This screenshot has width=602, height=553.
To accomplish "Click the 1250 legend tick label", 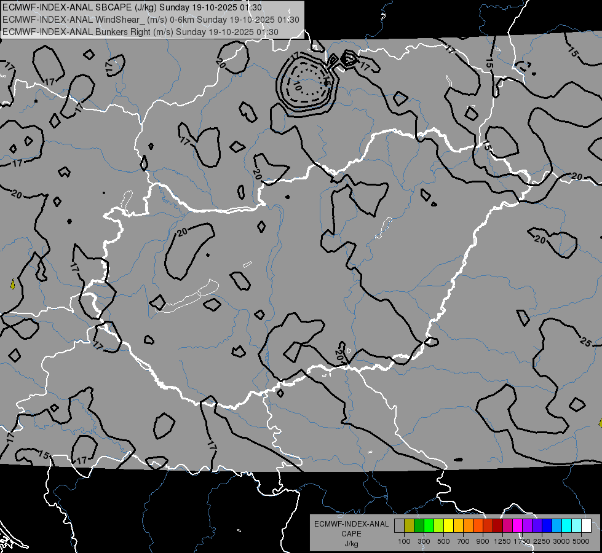I will pyautogui.click(x=502, y=541).
